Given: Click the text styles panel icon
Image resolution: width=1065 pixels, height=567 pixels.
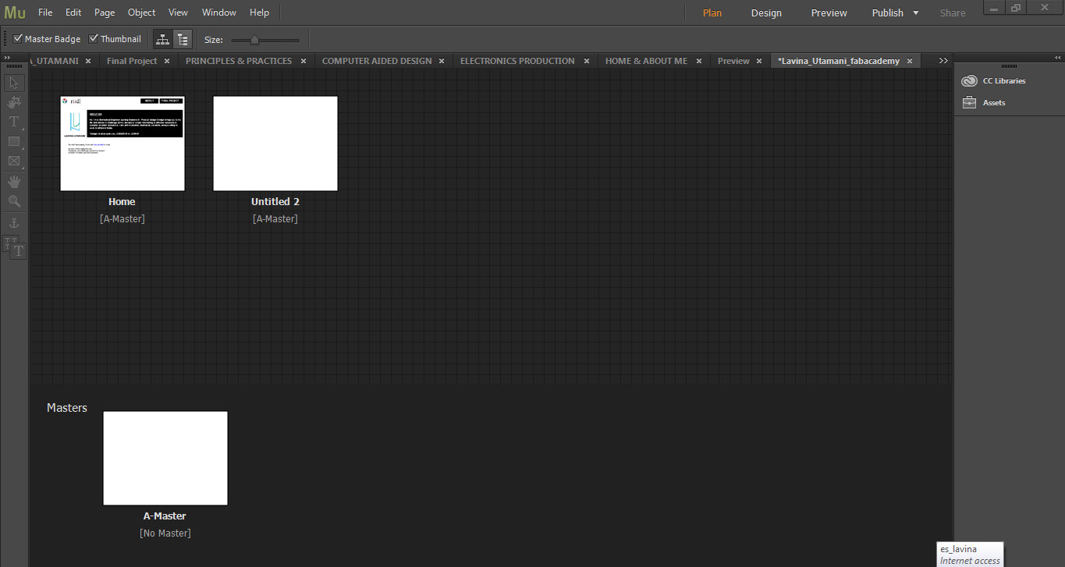Looking at the screenshot, I should pos(15,248).
